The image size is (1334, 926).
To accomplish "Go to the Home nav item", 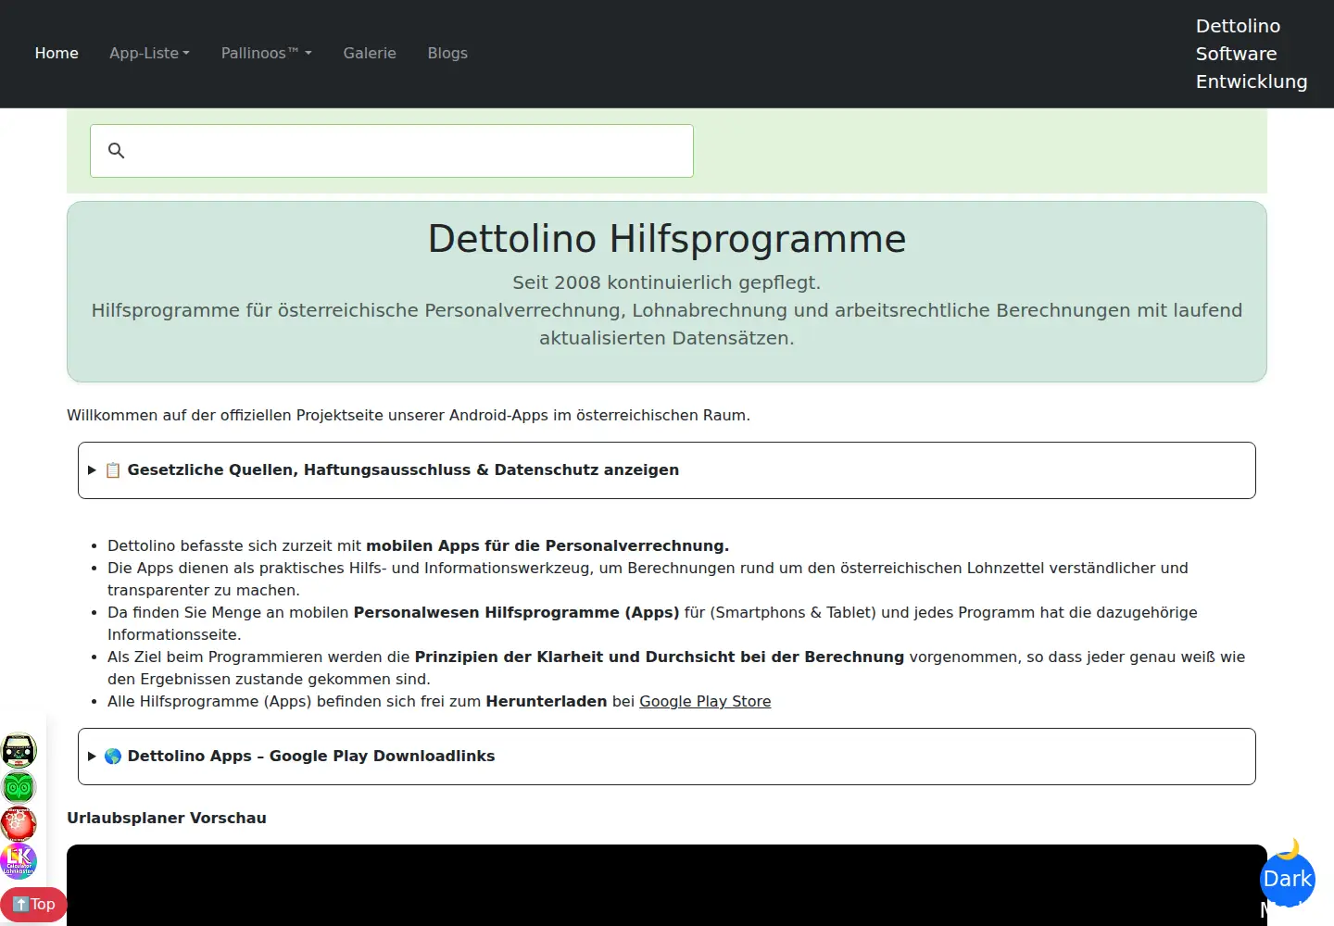I will coord(57,54).
